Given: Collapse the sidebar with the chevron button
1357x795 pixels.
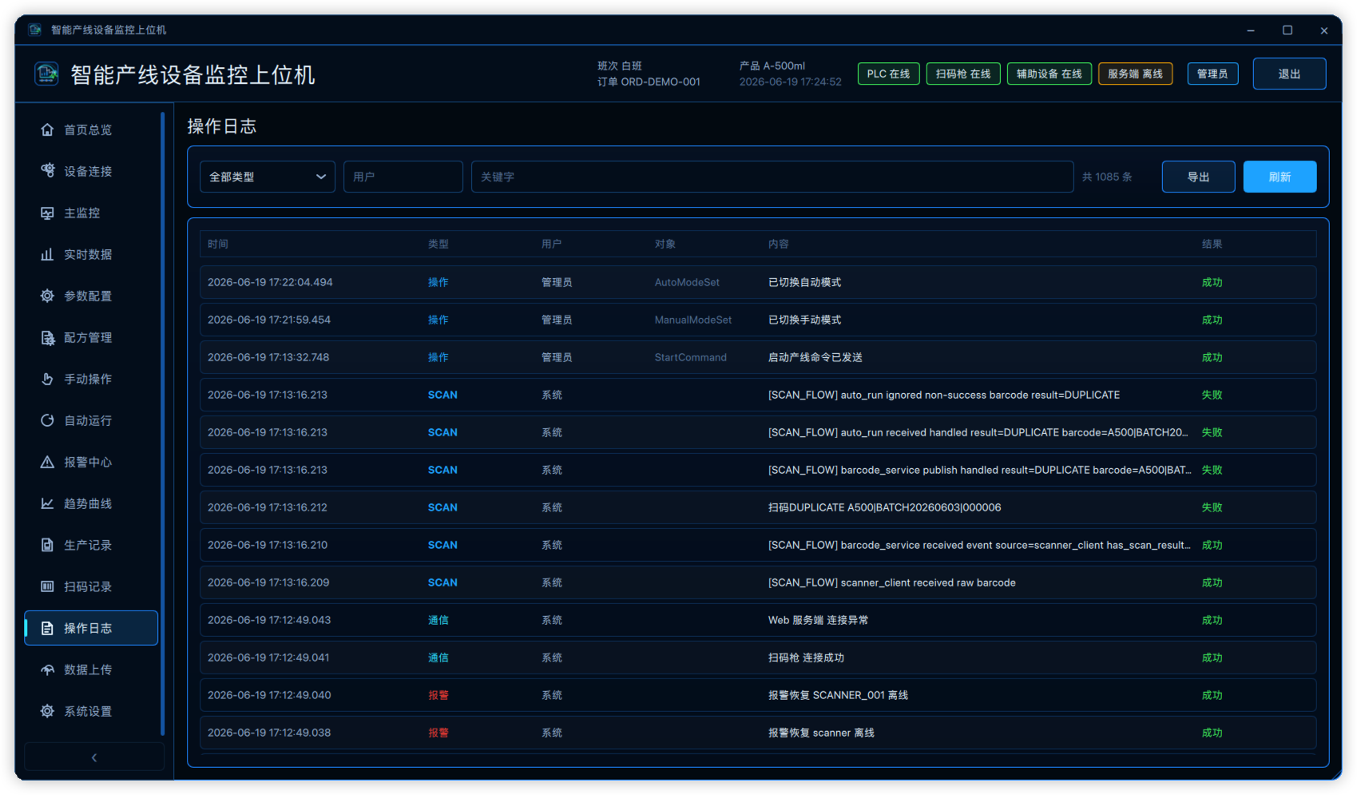Looking at the screenshot, I should tap(94, 757).
